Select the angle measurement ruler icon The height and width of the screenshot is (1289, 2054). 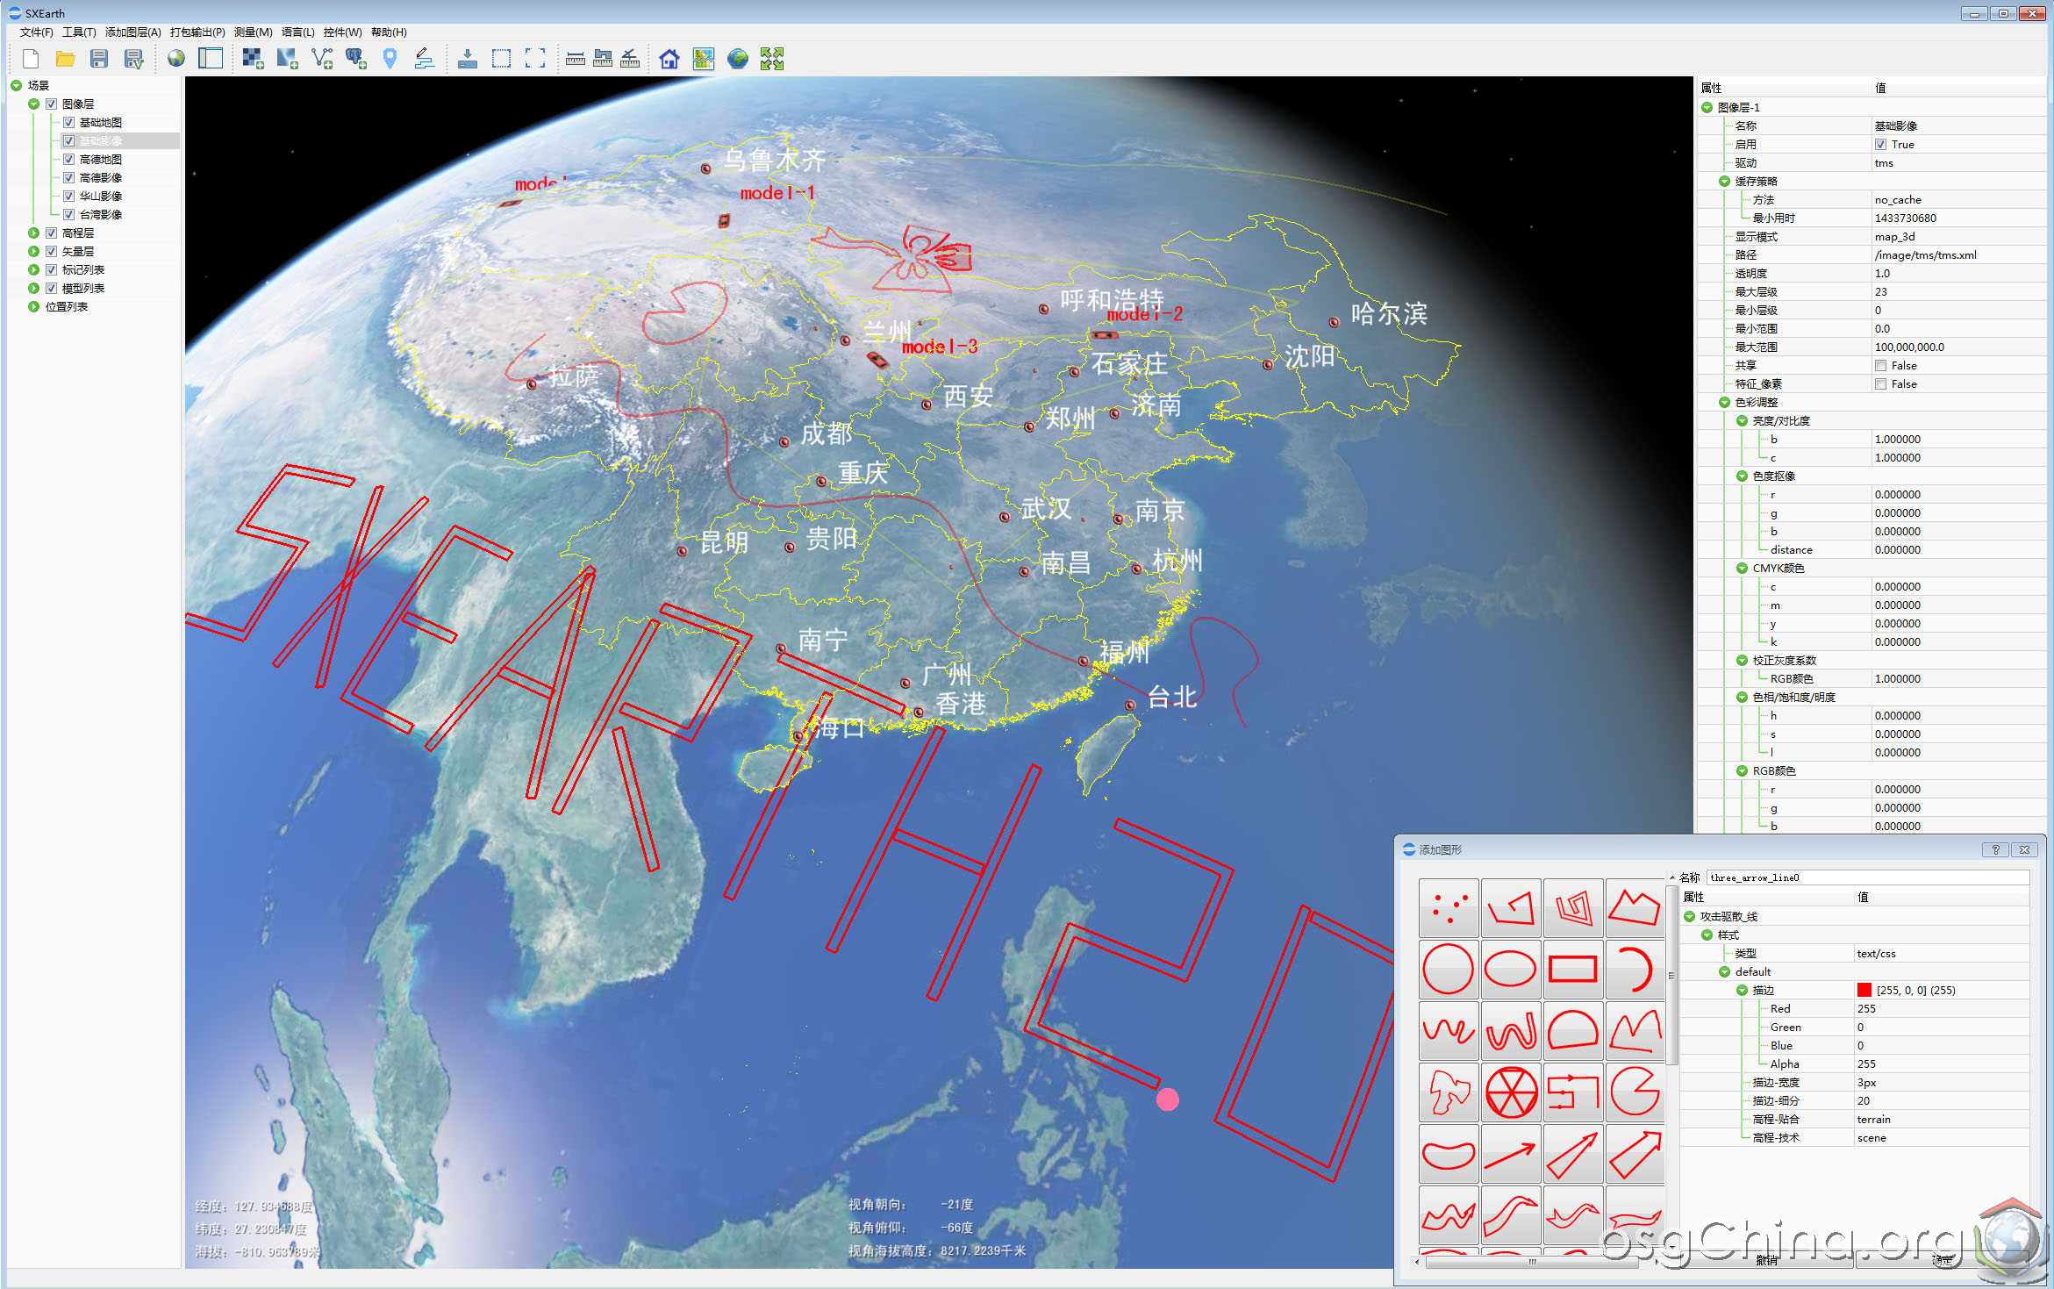pyautogui.click(x=630, y=59)
